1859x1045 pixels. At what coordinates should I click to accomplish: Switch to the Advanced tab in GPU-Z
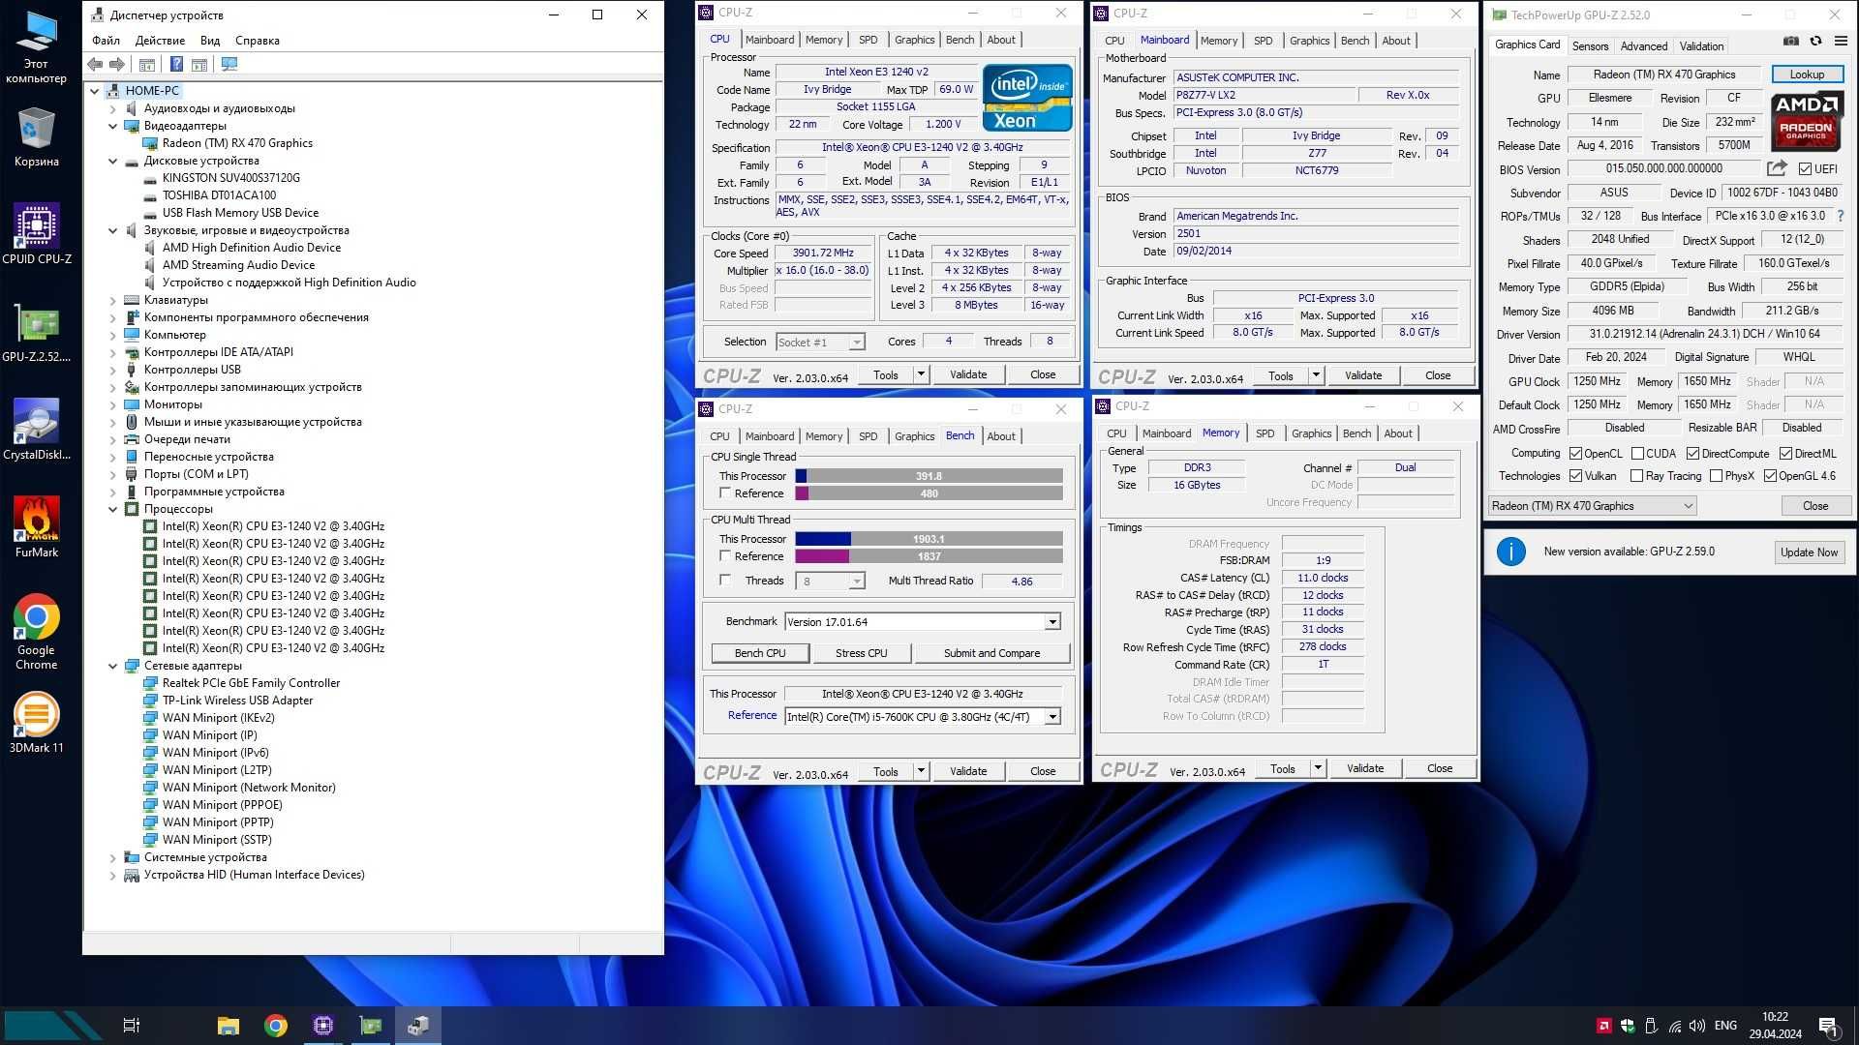(1643, 46)
